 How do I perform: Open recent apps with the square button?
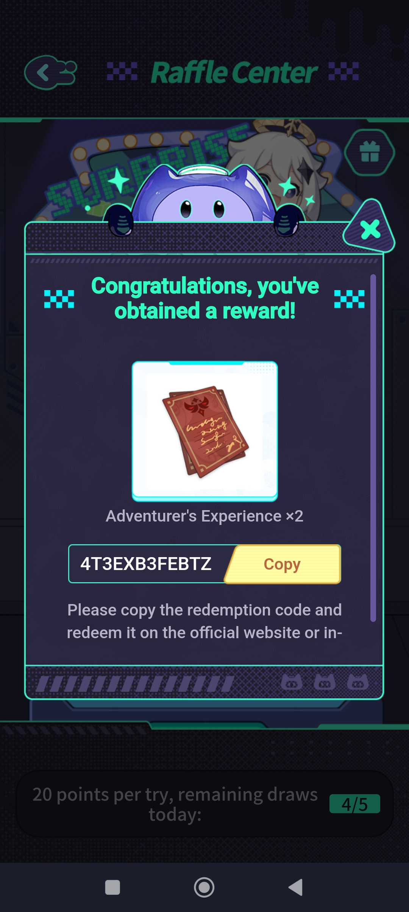(112, 887)
